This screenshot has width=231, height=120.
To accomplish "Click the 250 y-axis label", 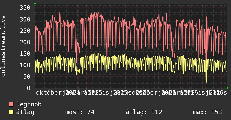I will click(25, 31).
